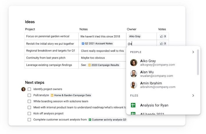Click the @a owner input cell
The width and height of the screenshot is (206, 134).
pos(141,44)
